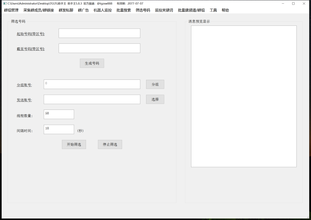311x220 pixels.
Task: Click inside the 消息预览显示 text area
Action: tap(244, 96)
